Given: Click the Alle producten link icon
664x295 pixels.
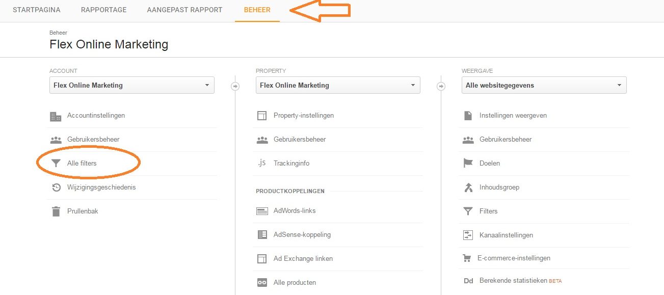Looking at the screenshot, I should (x=262, y=283).
